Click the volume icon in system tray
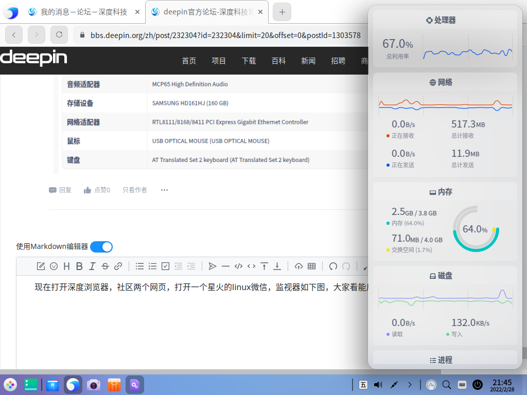 [x=378, y=384]
